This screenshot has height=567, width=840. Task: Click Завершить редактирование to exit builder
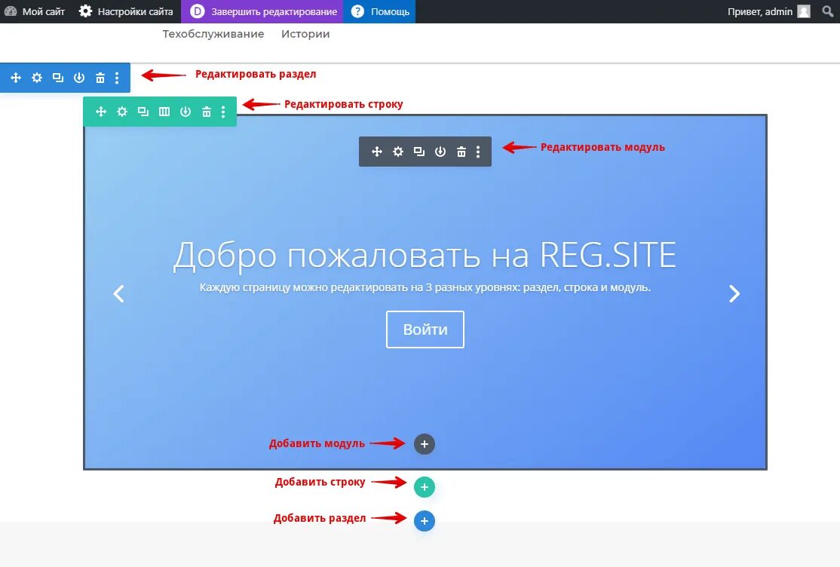coord(262,11)
